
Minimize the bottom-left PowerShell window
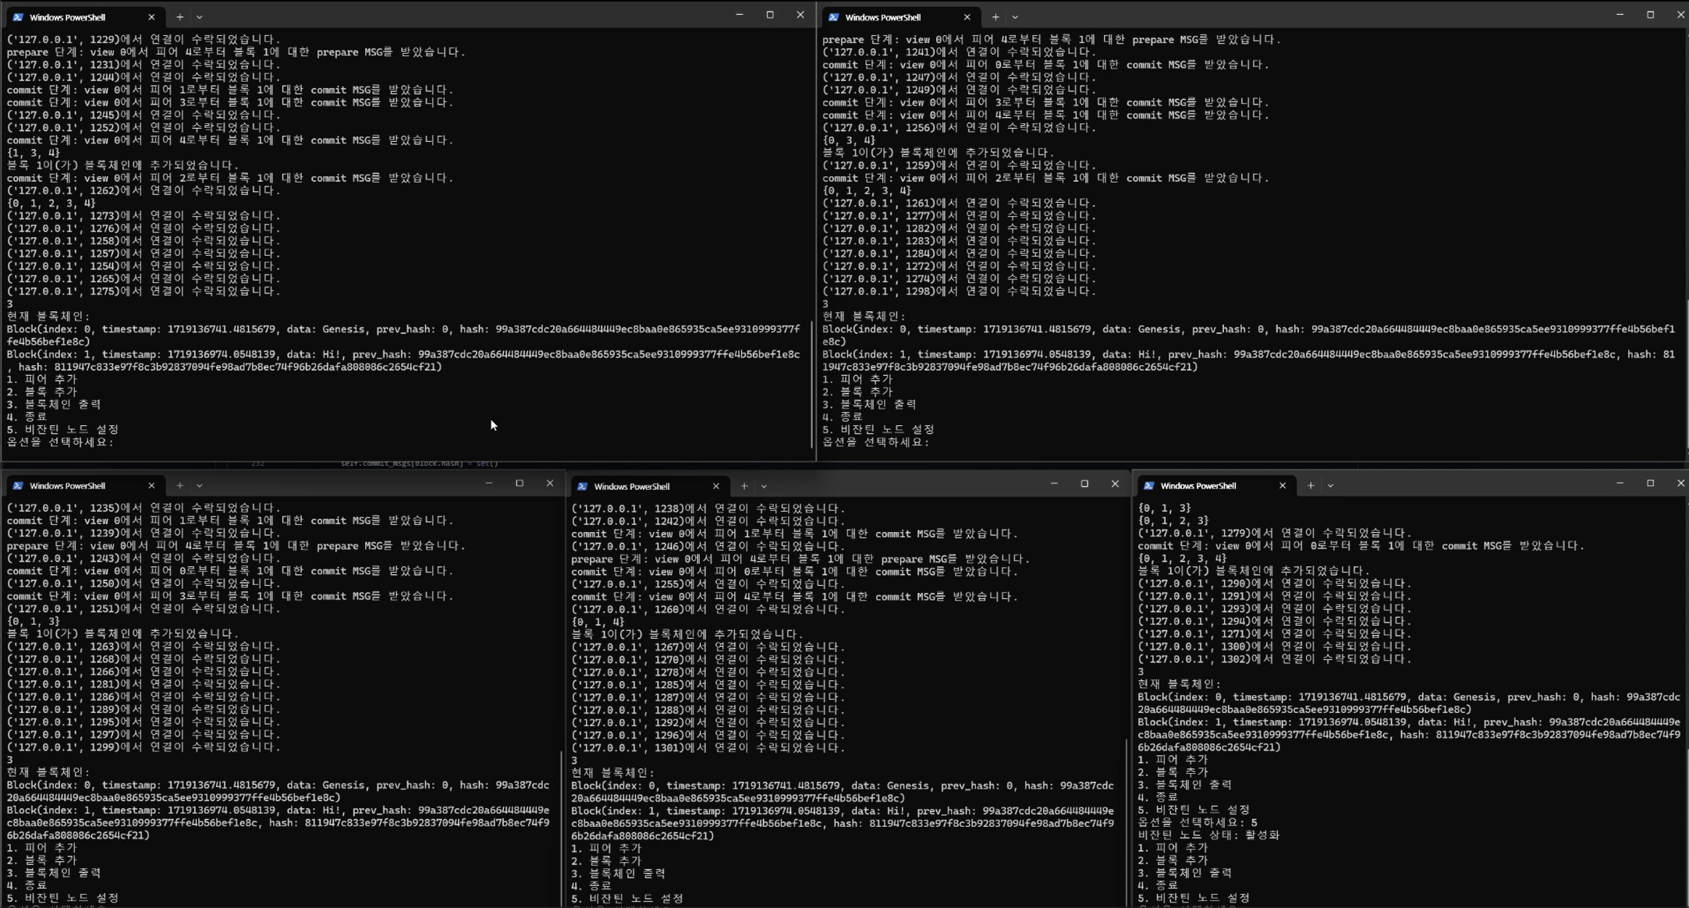point(488,484)
